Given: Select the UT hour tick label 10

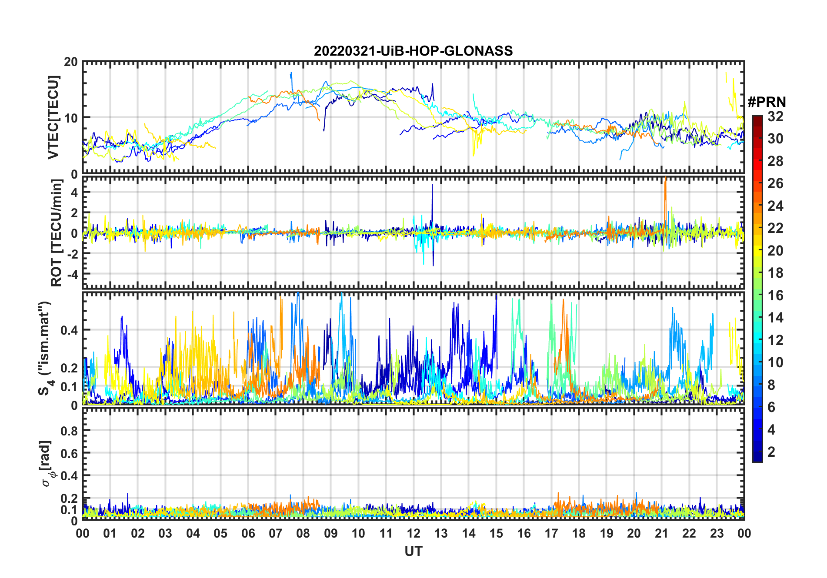Looking at the screenshot, I should 358,533.
